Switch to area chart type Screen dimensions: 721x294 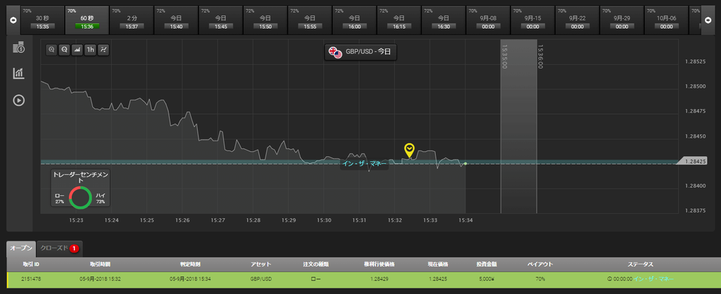coord(77,50)
